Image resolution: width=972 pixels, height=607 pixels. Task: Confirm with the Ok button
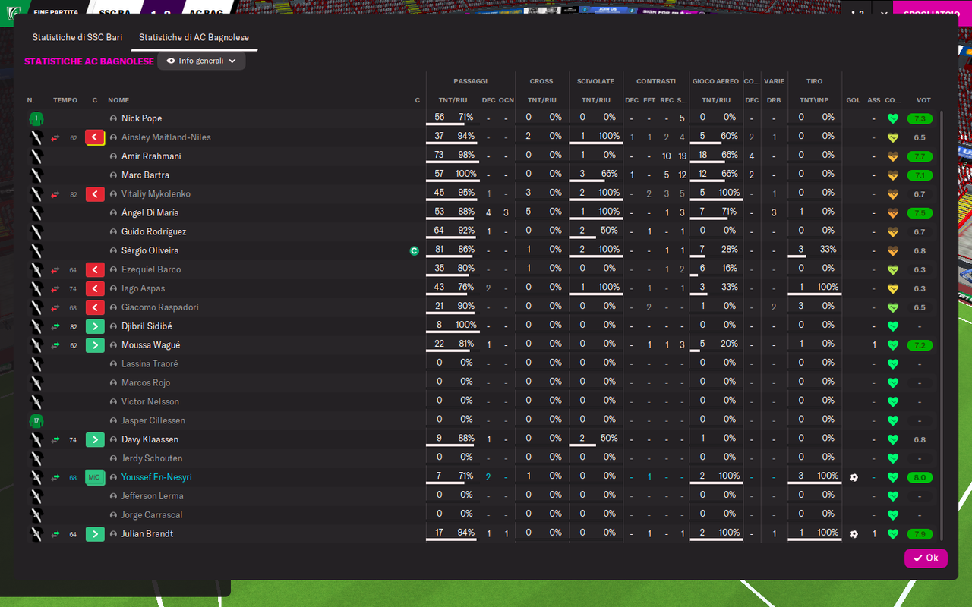[926, 558]
